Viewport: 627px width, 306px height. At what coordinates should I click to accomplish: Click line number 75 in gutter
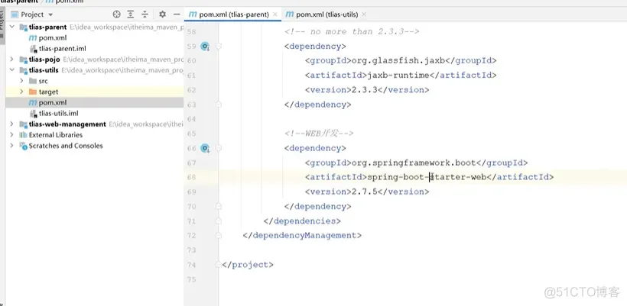(191, 279)
